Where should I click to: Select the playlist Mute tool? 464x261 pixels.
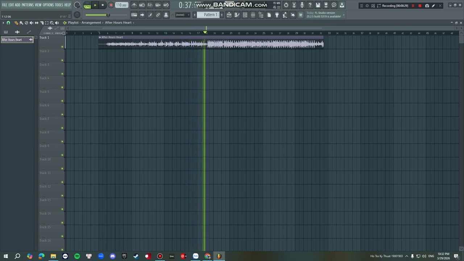pyautogui.click(x=32, y=23)
